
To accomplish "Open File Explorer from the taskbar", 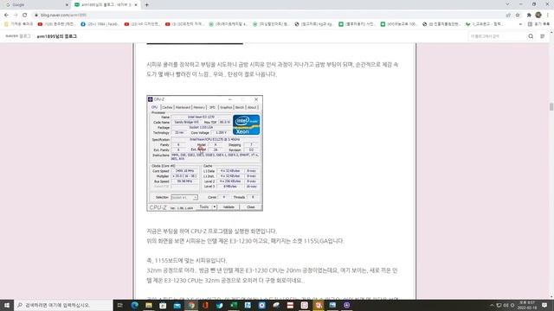I will [x=149, y=305].
